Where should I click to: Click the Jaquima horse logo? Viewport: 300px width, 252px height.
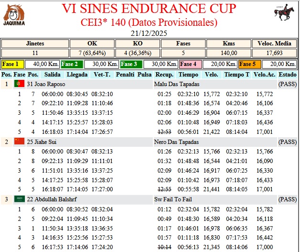click(x=14, y=14)
